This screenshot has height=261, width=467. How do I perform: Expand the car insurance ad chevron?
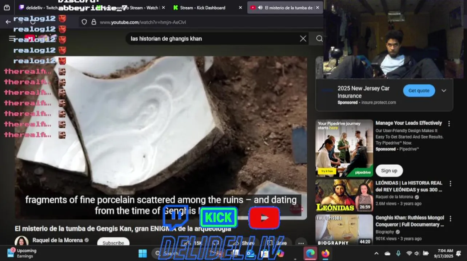pyautogui.click(x=444, y=91)
